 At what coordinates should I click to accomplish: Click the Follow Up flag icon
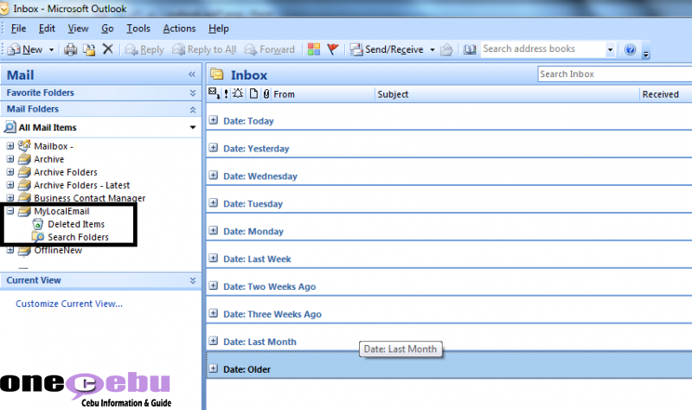pos(333,49)
